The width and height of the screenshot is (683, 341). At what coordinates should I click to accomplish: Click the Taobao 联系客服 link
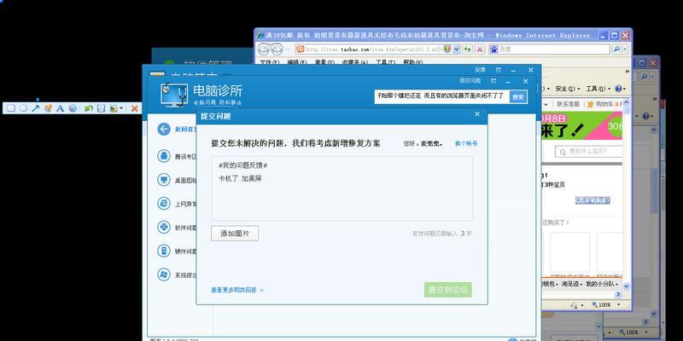pos(568,104)
